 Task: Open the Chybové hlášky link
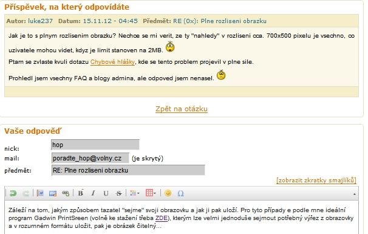point(113,62)
